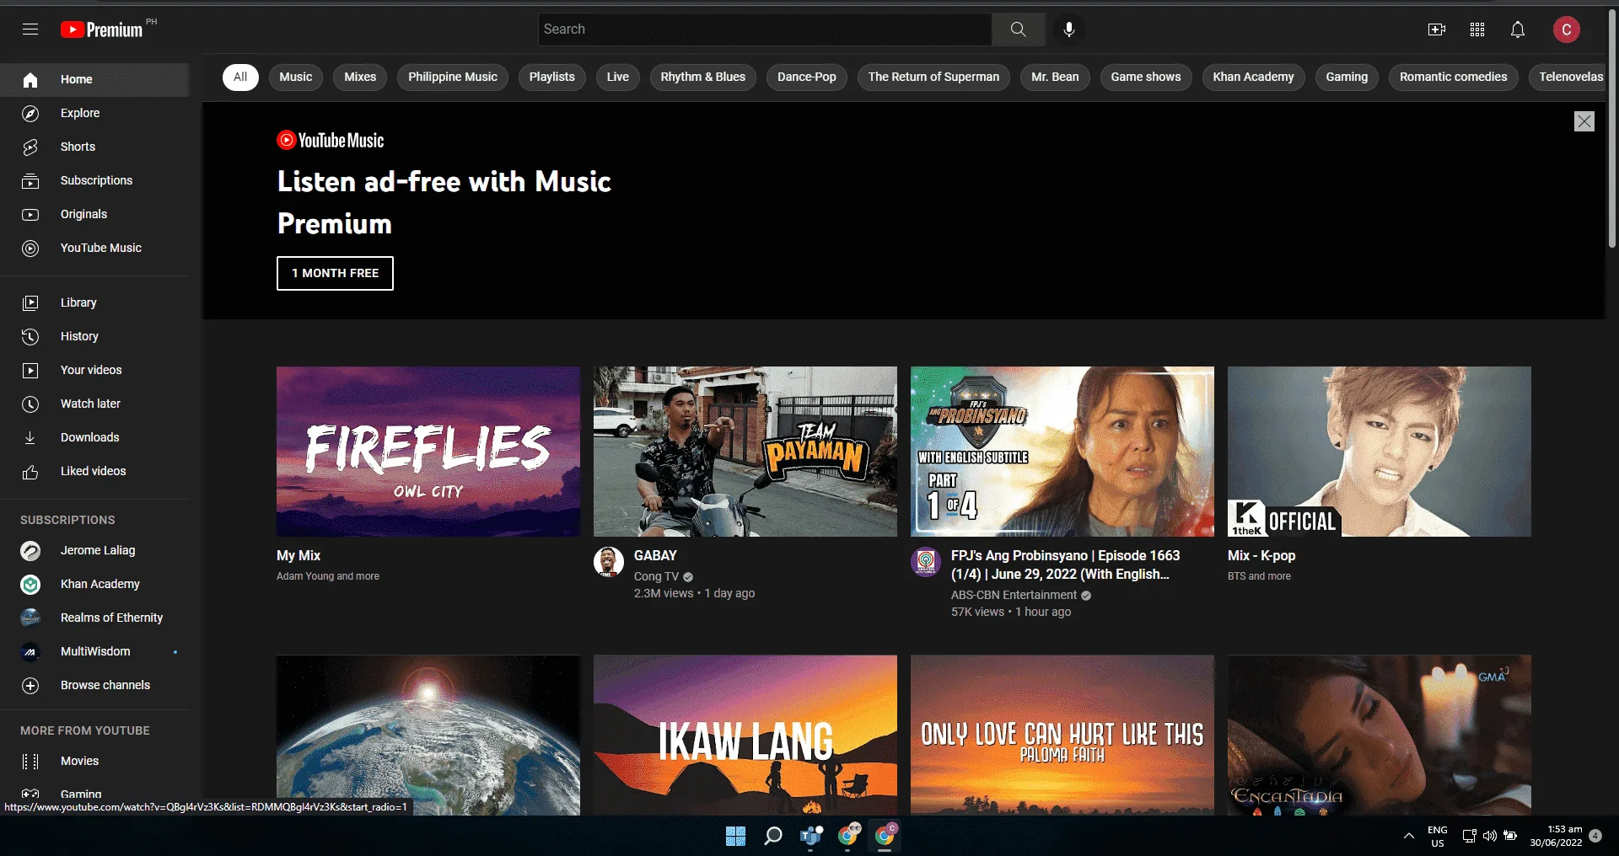Click the Cong TV channel avatar
1619x856 pixels.
pyautogui.click(x=608, y=562)
